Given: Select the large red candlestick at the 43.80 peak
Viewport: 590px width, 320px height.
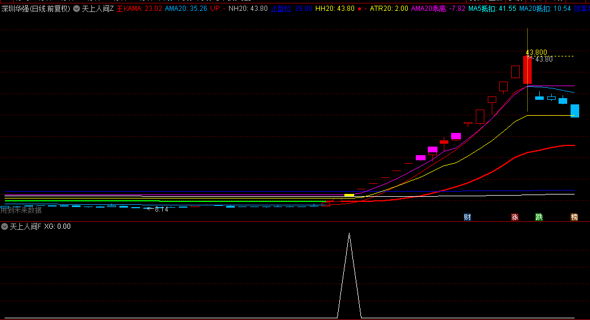Looking at the screenshot, I should 527,70.
